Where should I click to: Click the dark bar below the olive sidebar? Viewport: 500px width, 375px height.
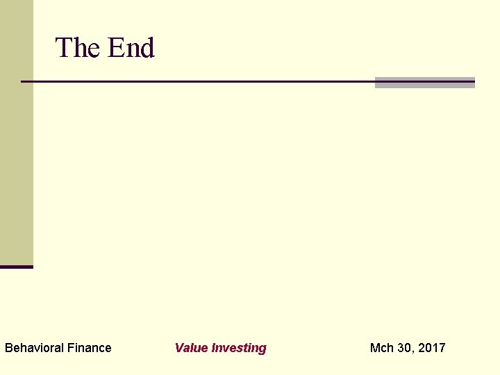pyautogui.click(x=17, y=267)
